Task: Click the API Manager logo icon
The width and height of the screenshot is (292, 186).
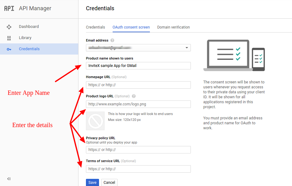Action: click(9, 8)
